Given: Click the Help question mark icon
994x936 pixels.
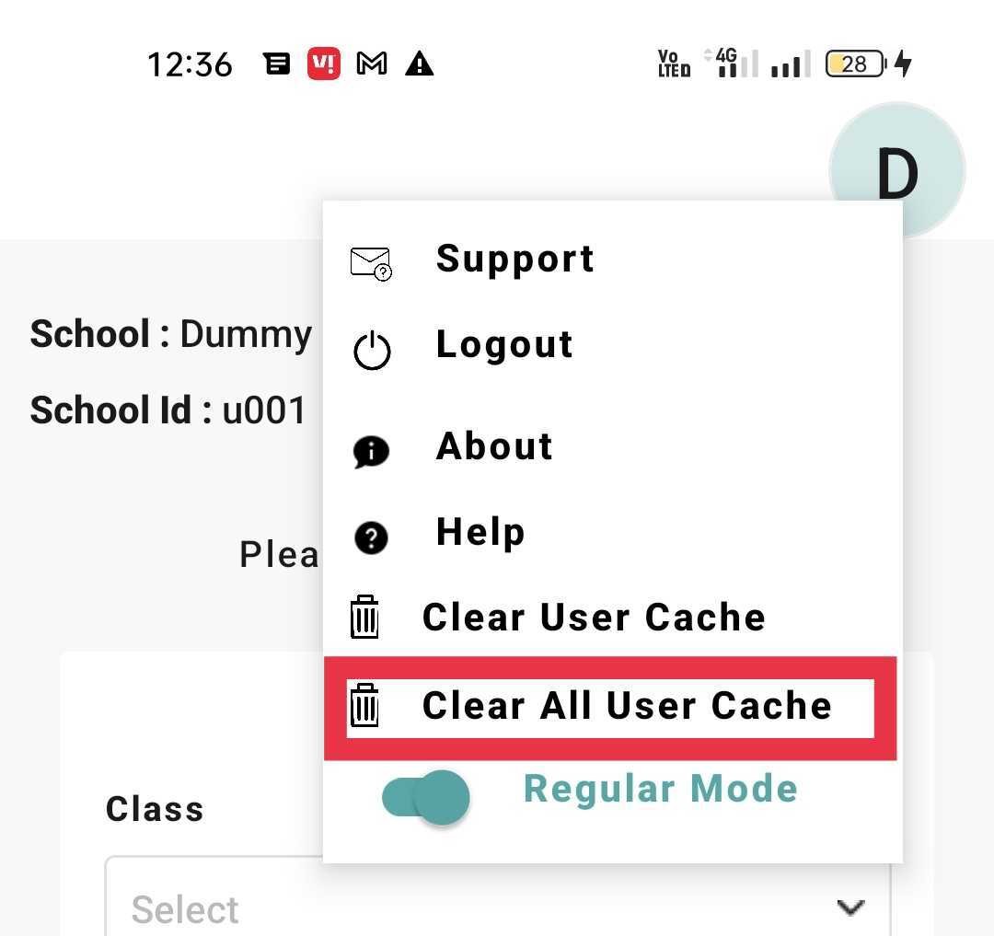Looking at the screenshot, I should (371, 537).
